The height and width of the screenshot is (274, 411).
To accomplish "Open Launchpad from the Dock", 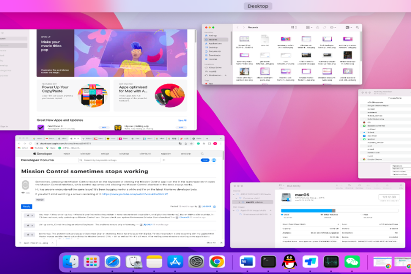I will point(92,262).
